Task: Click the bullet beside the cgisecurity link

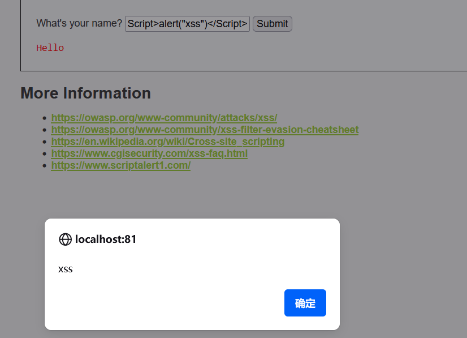Action: (x=45, y=154)
